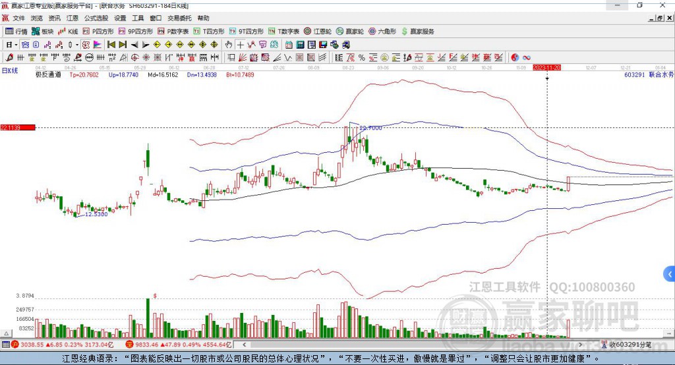
Task: Launch the 江恩轮 Gann wheel
Action: (x=318, y=32)
